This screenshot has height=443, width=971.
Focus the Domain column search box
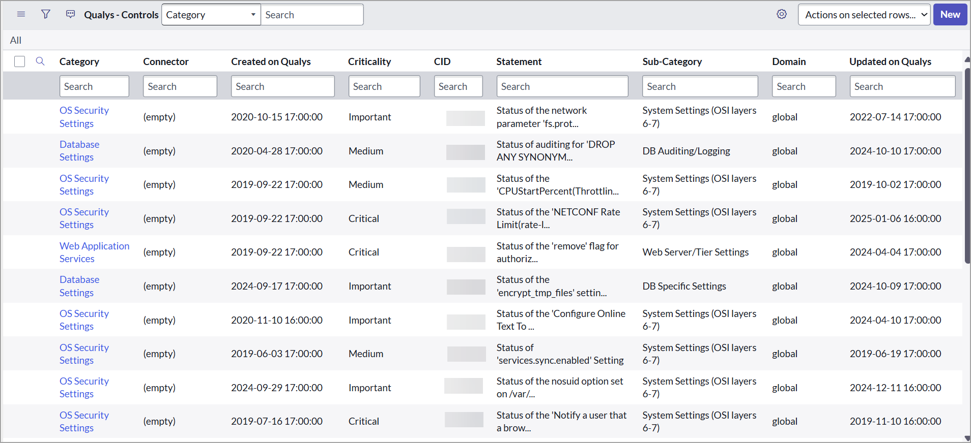(x=804, y=86)
